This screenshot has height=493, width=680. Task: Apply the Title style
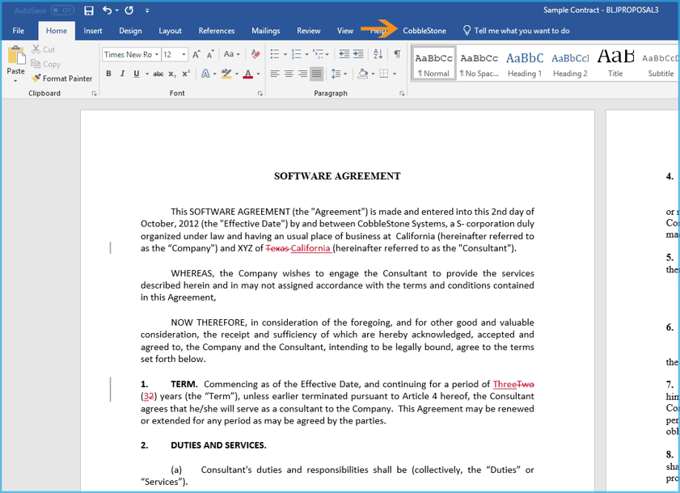(x=615, y=64)
